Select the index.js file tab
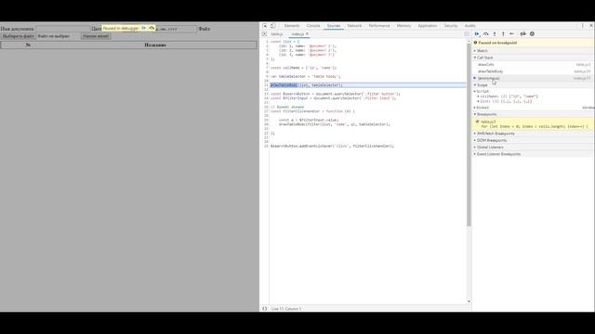The width and height of the screenshot is (595, 334). click(297, 34)
